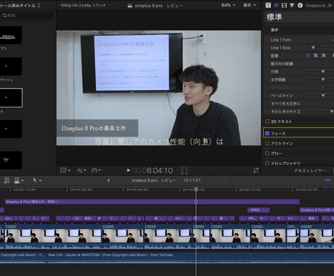Click the enhancement magic wand icon

(x=79, y=171)
